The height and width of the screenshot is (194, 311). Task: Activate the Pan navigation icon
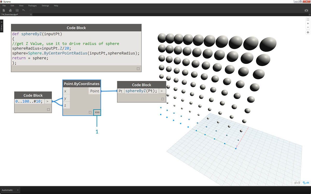coord(308,32)
